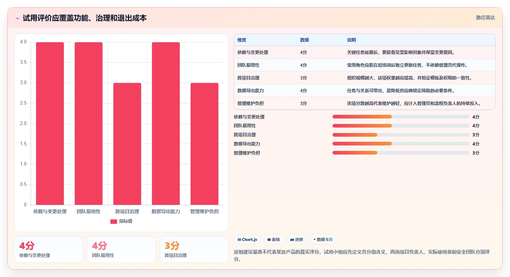The image size is (510, 277).
Task: Click the 4.0 y-axis tick label
Action: coord(23,42)
